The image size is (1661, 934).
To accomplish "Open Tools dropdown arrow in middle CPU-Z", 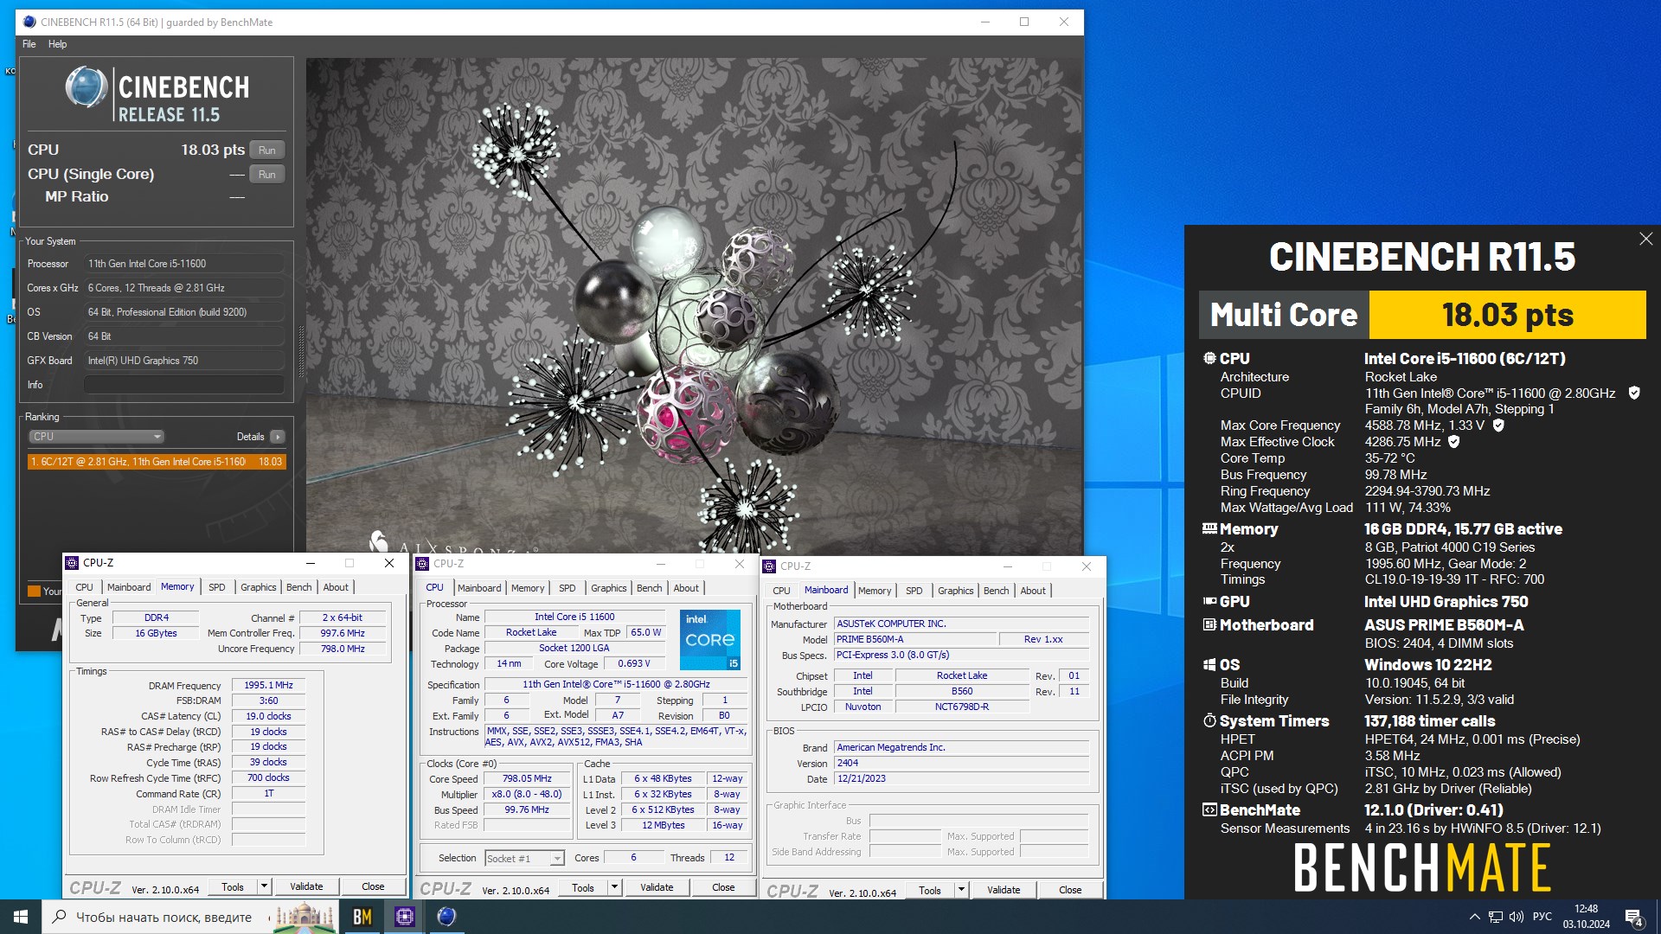I will click(614, 887).
